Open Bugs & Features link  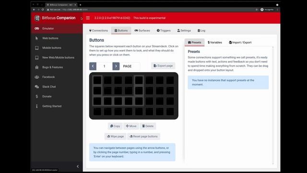(x=57, y=67)
